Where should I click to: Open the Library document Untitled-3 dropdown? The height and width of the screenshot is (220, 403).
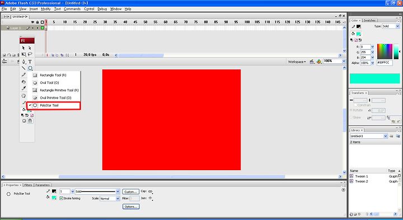(386, 136)
